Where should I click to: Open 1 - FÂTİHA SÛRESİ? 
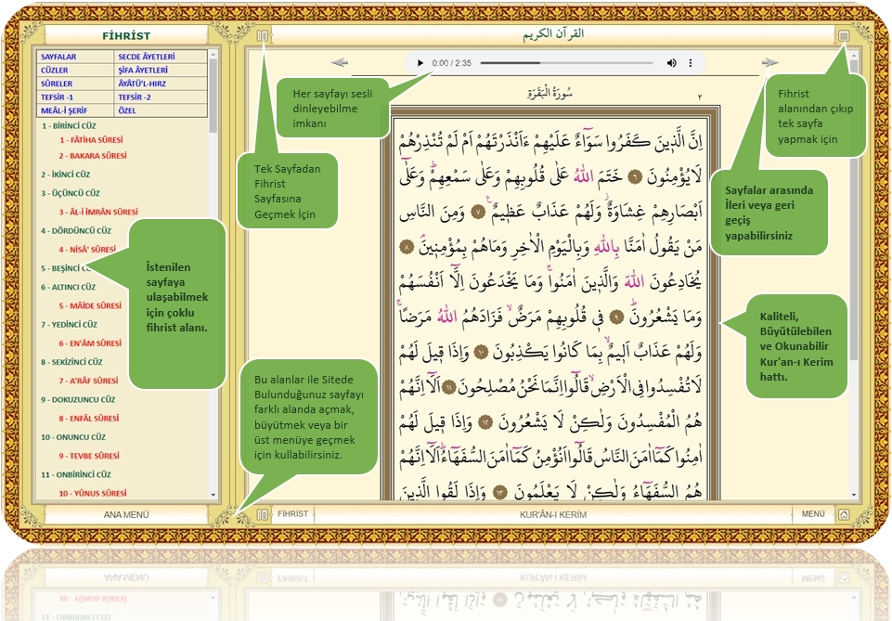[x=91, y=140]
